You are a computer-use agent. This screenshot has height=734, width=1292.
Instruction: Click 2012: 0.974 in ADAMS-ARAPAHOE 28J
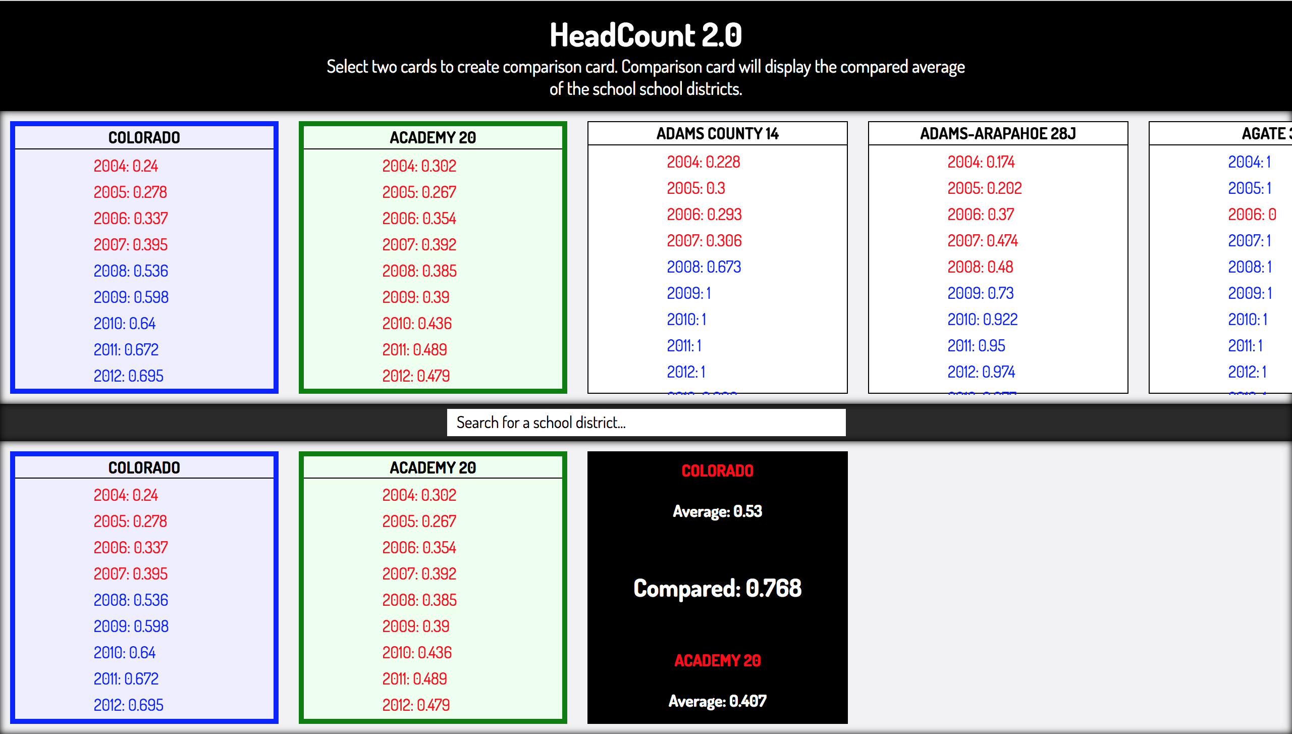point(981,372)
